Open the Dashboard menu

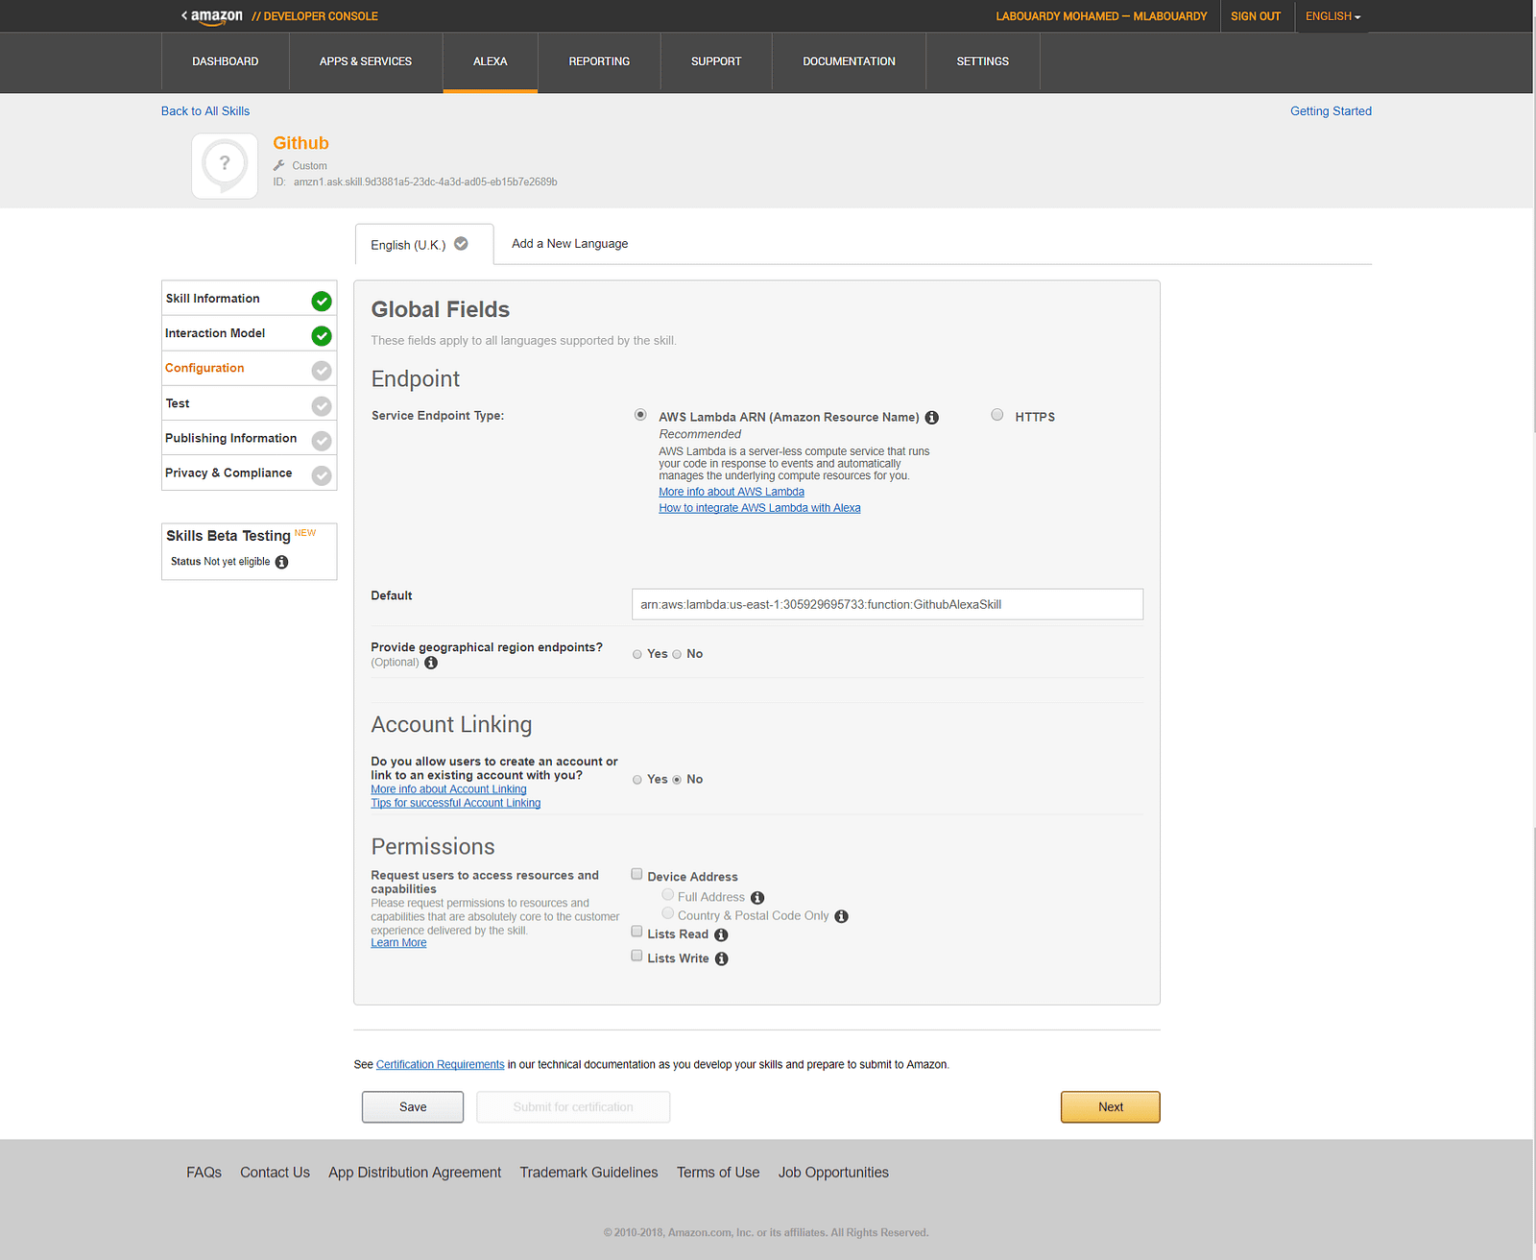tap(226, 61)
